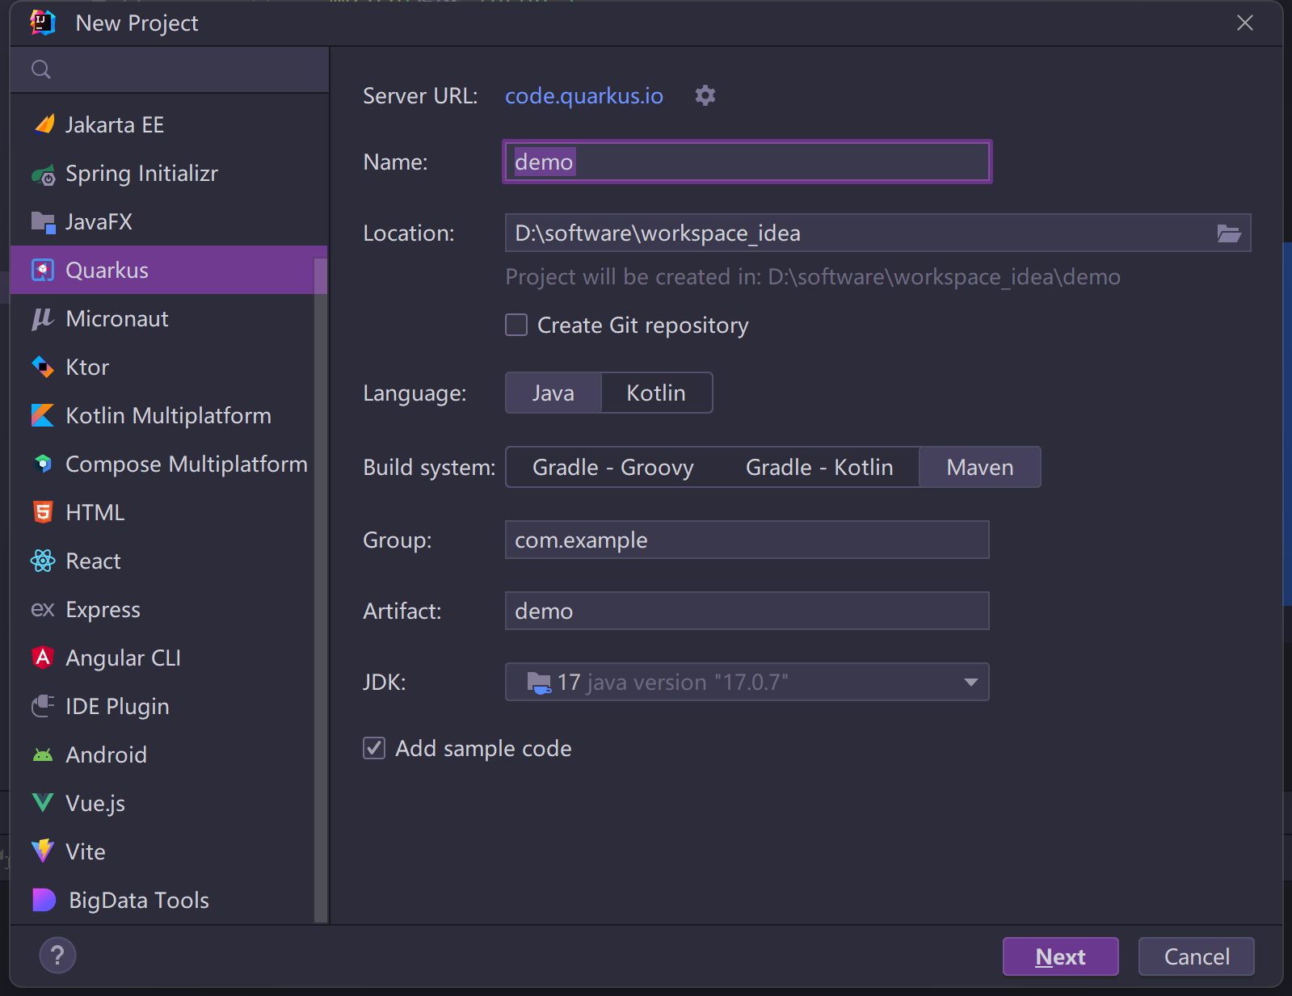1292x996 pixels.
Task: Click the project Name input field
Action: coord(747,162)
